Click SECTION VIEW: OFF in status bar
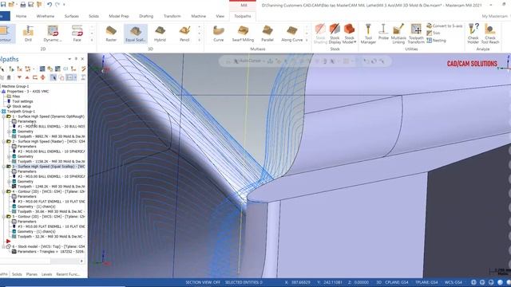This screenshot has height=287, width=511. pos(203,282)
